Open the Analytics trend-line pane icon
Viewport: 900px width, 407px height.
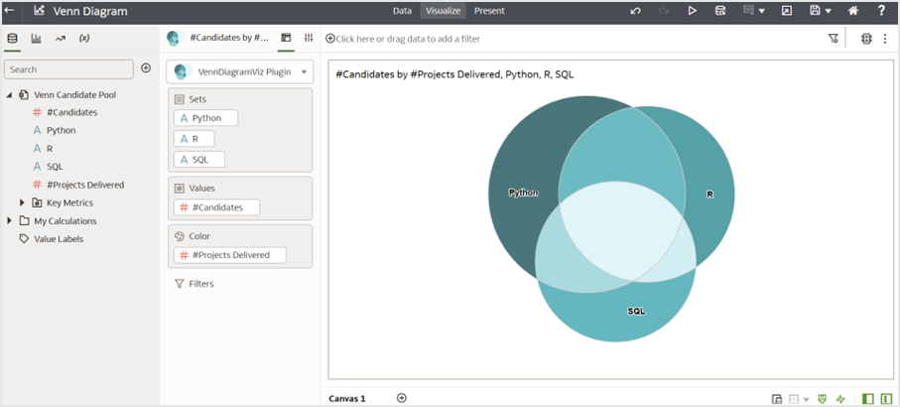coord(61,39)
